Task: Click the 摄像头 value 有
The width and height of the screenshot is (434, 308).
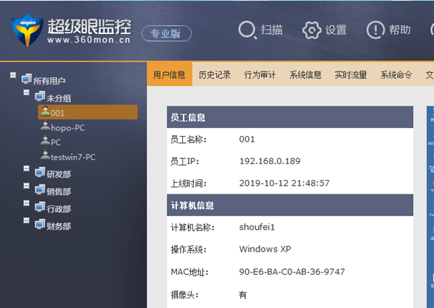Action: tap(243, 295)
